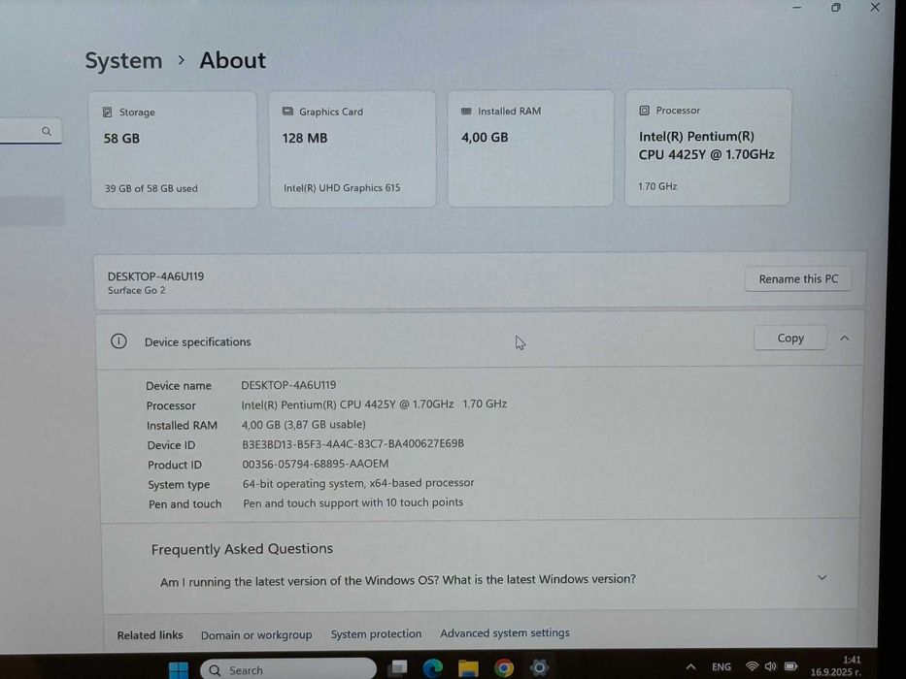Click '39 GB of 58 GB used' text
This screenshot has height=679, width=906.
(151, 188)
